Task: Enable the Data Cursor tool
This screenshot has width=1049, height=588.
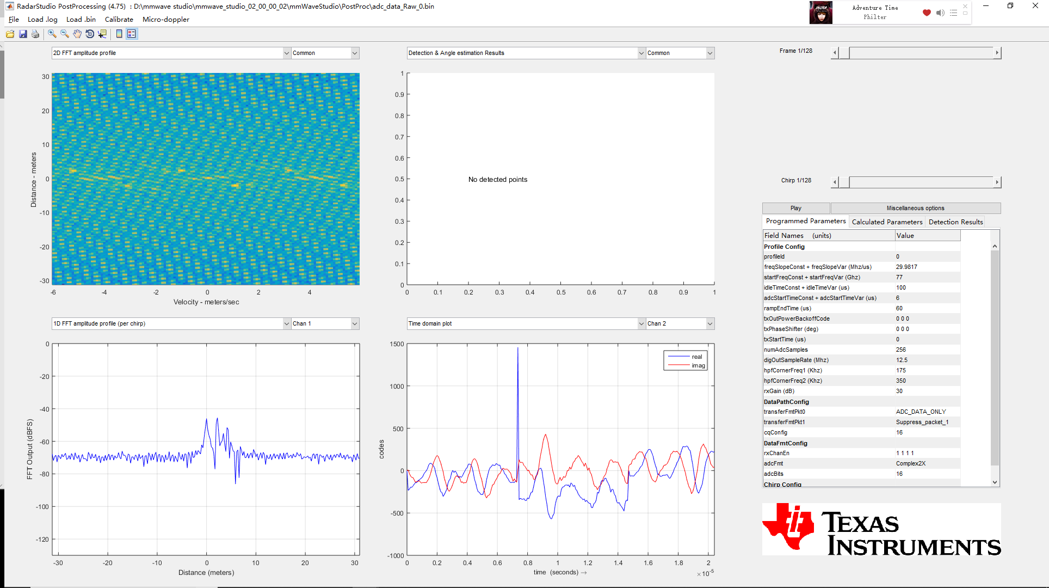Action: coord(102,34)
